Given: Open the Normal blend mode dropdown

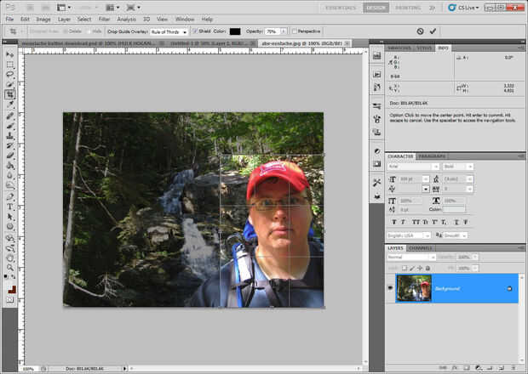Looking at the screenshot, I should click(x=411, y=257).
